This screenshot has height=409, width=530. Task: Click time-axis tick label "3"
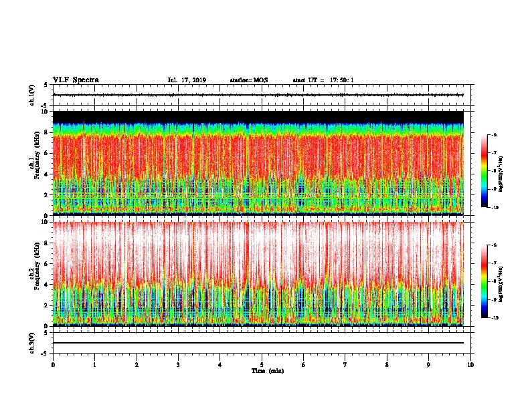click(x=178, y=365)
